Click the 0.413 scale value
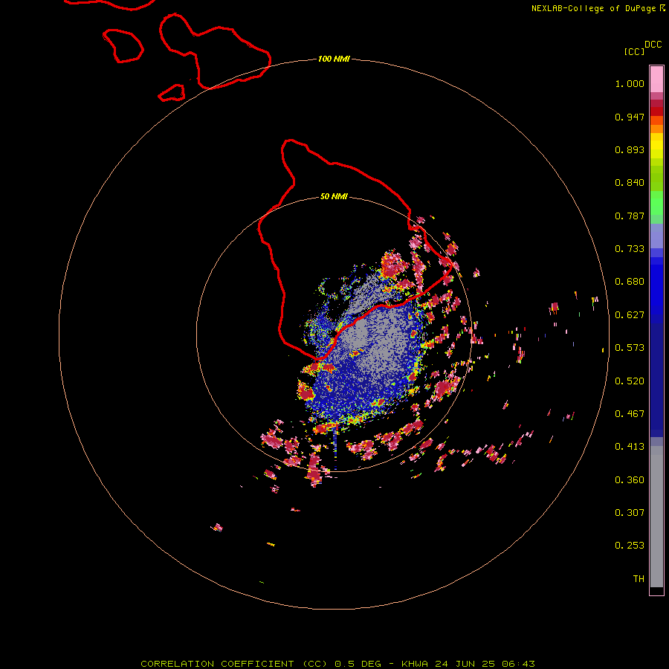Image resolution: width=669 pixels, height=669 pixels. (630, 447)
